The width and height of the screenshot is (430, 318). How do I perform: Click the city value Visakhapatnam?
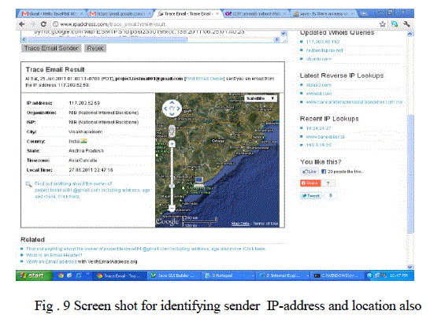[85, 132]
